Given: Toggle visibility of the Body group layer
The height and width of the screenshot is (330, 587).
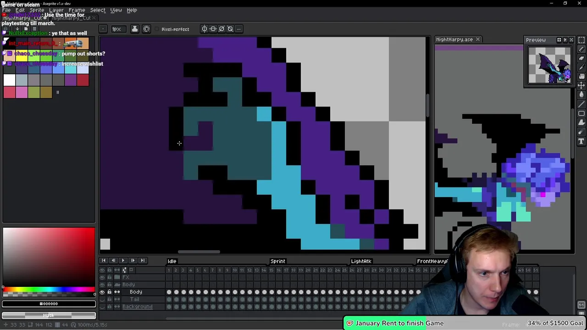Looking at the screenshot, I should (x=102, y=285).
